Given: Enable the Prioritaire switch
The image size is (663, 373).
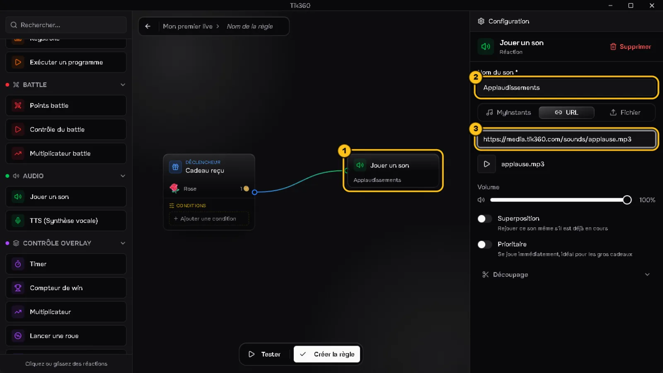Looking at the screenshot, I should point(484,245).
